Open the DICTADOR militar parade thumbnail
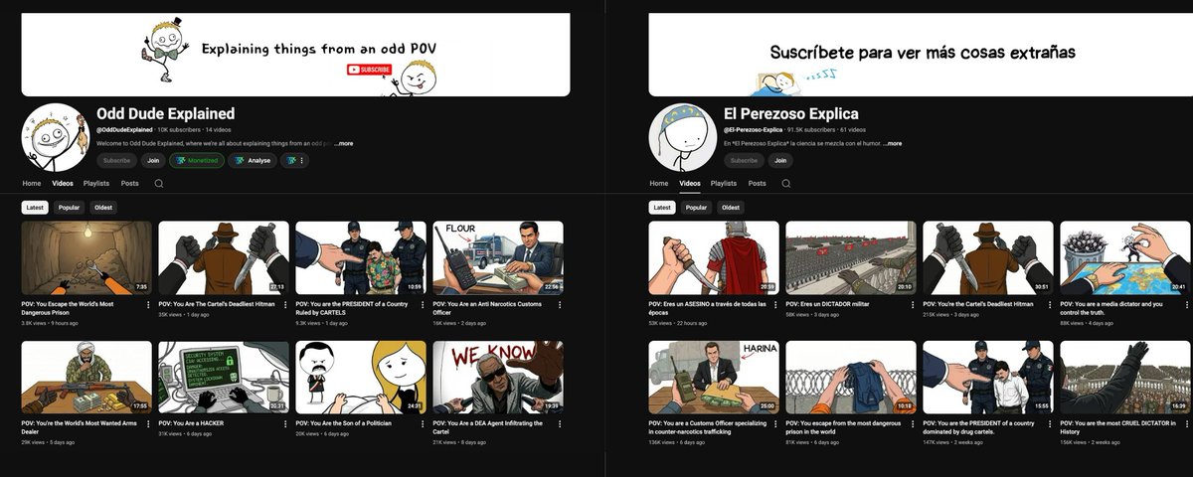 pyautogui.click(x=851, y=258)
